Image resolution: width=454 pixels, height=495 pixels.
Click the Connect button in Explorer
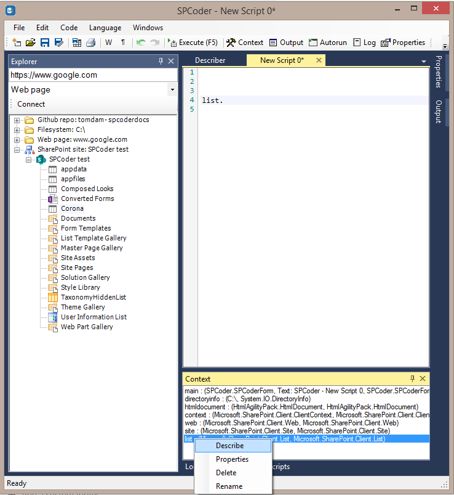pos(31,104)
